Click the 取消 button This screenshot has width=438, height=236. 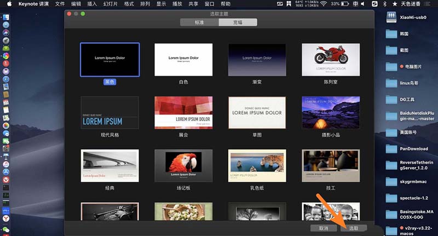(324, 228)
